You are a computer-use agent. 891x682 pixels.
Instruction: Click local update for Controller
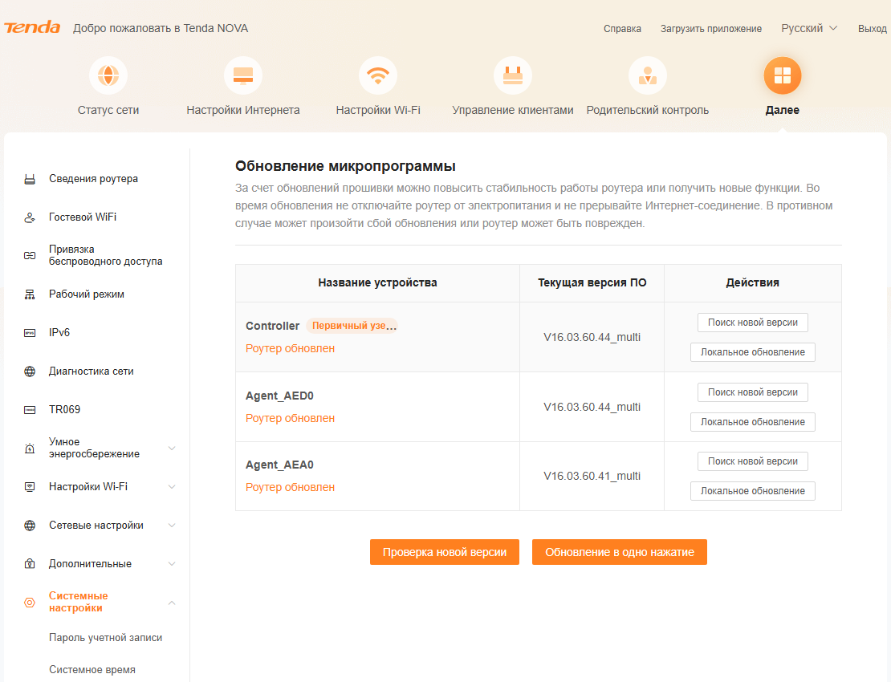(x=752, y=352)
